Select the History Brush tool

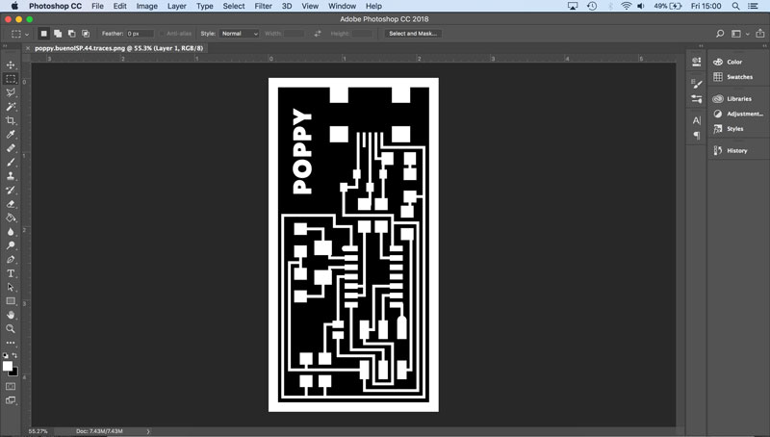click(11, 190)
